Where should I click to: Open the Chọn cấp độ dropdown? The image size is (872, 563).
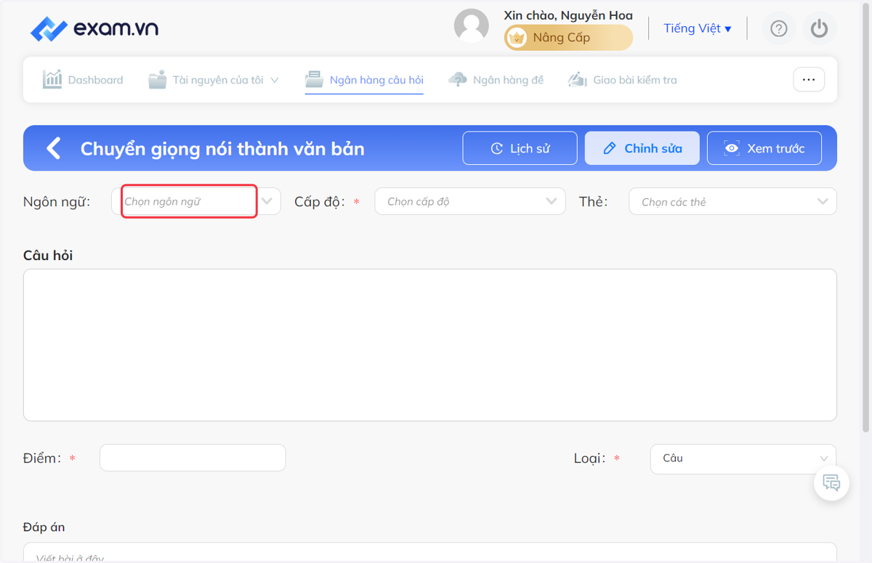470,201
